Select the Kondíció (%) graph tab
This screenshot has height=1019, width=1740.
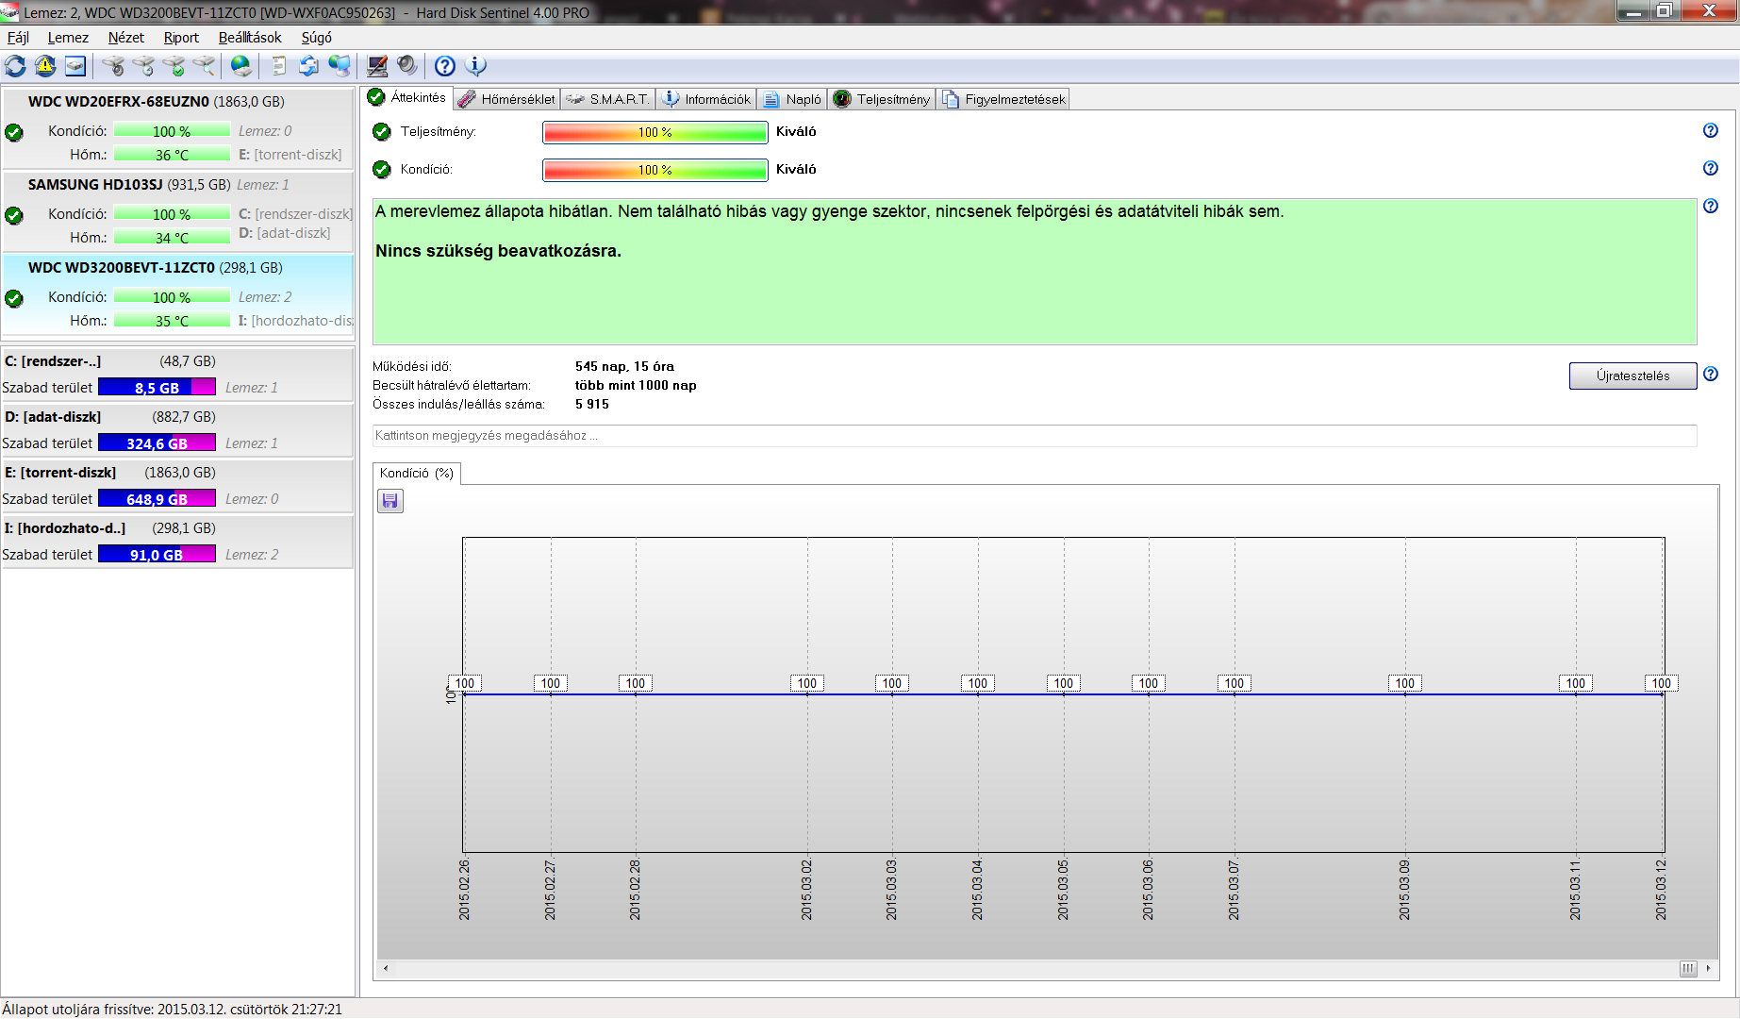[417, 474]
